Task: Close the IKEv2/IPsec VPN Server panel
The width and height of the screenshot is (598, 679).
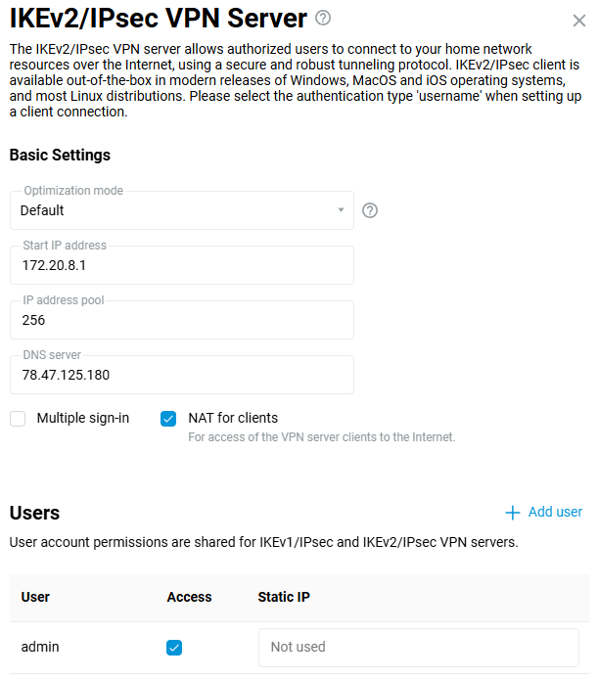Action: click(578, 21)
